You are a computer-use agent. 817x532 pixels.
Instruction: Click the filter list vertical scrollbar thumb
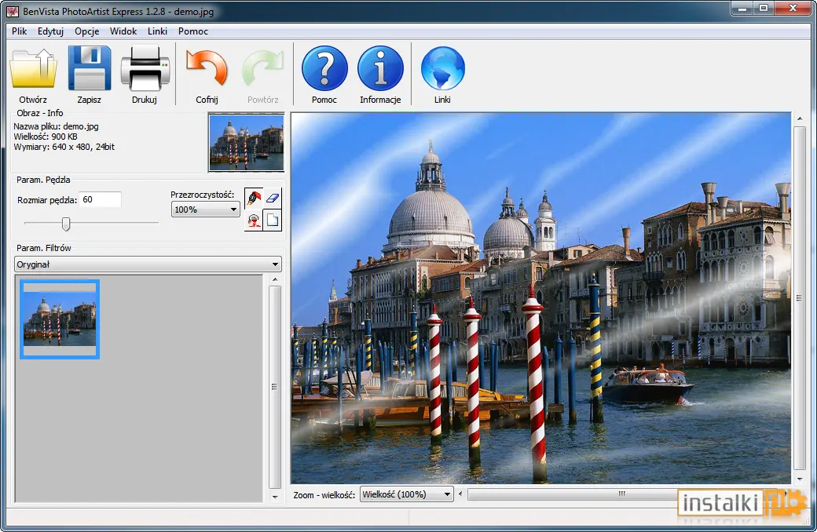pyautogui.click(x=275, y=387)
